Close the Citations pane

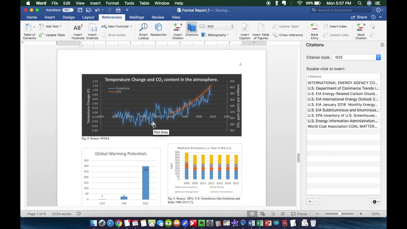click(x=382, y=45)
